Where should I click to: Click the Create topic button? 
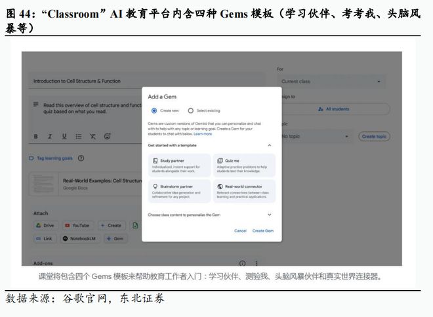click(374, 137)
